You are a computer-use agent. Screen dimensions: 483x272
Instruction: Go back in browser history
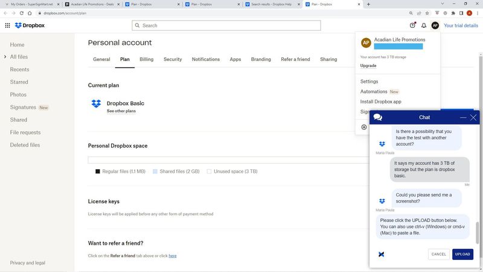click(5, 13)
